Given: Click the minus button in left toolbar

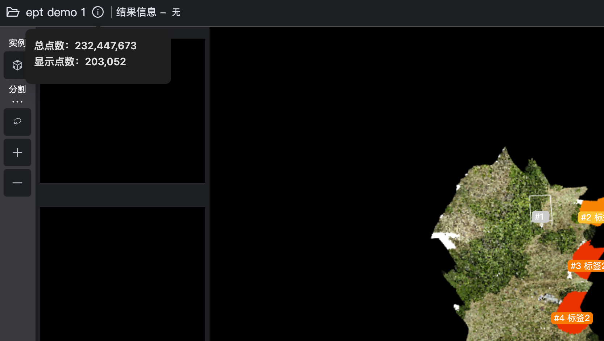Looking at the screenshot, I should (x=17, y=183).
